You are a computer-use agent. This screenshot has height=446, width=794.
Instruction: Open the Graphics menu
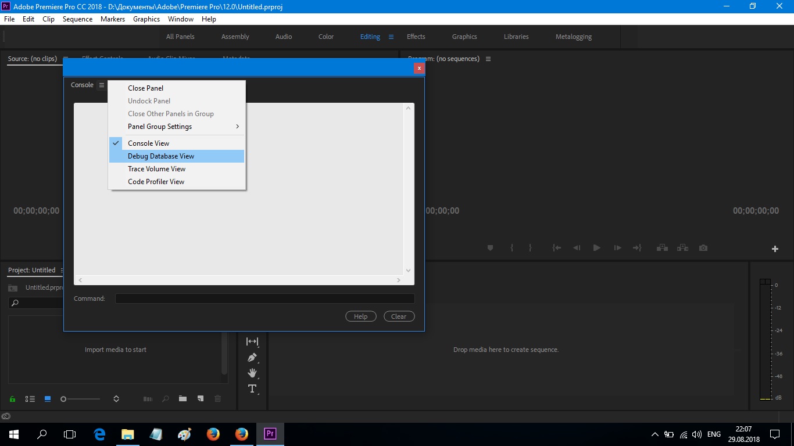tap(146, 19)
